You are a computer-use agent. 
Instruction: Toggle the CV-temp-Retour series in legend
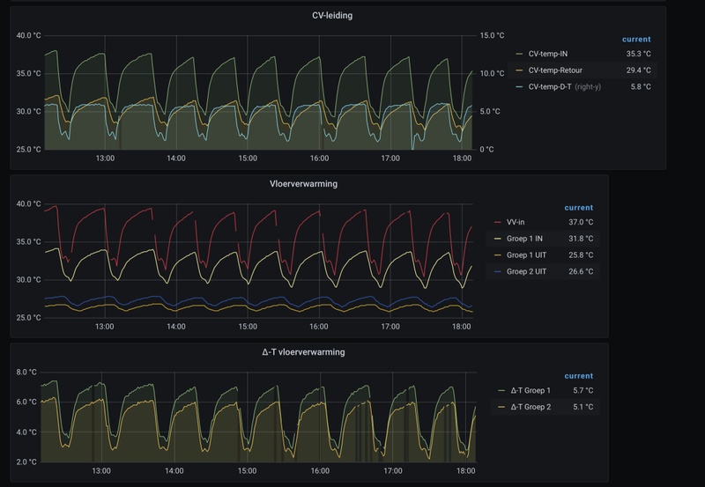pyautogui.click(x=555, y=70)
